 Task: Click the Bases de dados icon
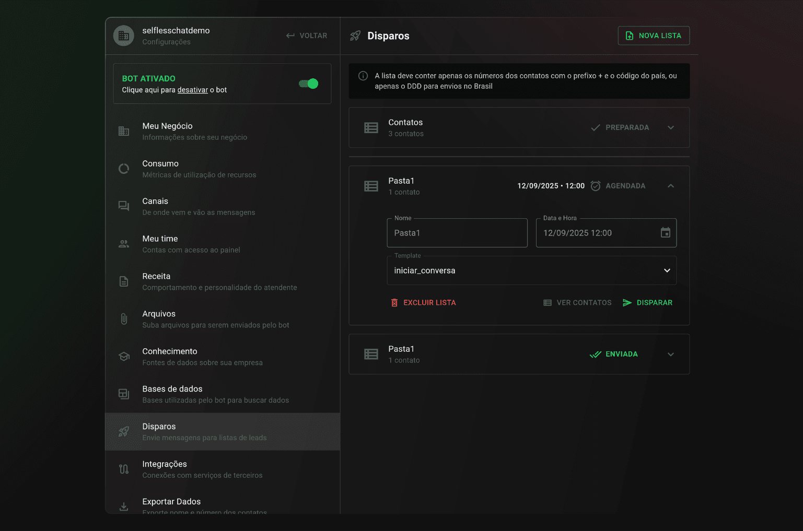(x=124, y=394)
